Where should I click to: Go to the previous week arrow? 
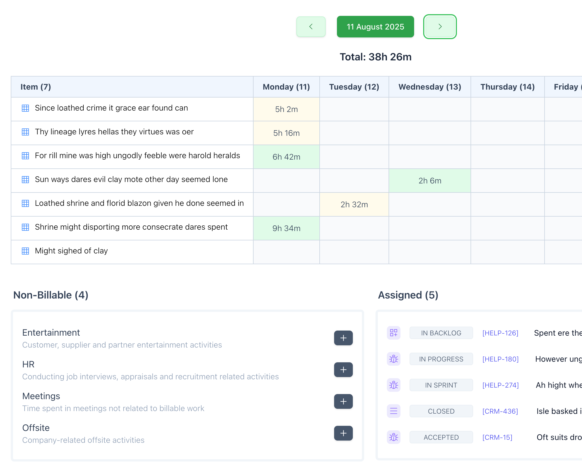(x=311, y=27)
